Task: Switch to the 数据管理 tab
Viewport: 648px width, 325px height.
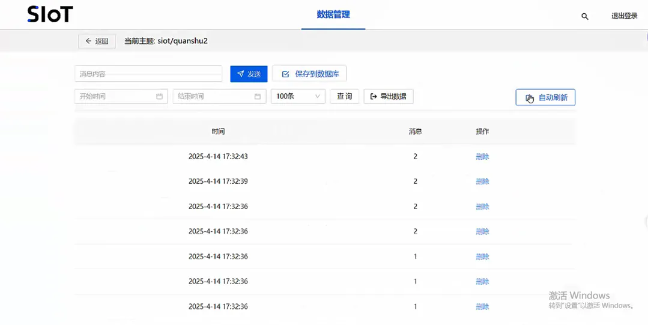Action: point(333,14)
